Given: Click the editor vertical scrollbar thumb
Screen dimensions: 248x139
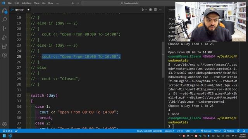Looking at the screenshot, I should tap(163, 59).
